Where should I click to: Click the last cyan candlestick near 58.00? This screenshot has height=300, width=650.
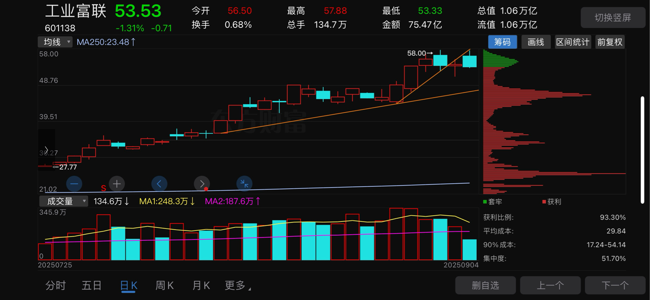point(470,61)
